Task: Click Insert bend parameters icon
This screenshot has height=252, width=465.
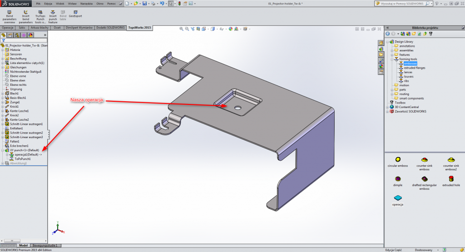Action: 26,14
